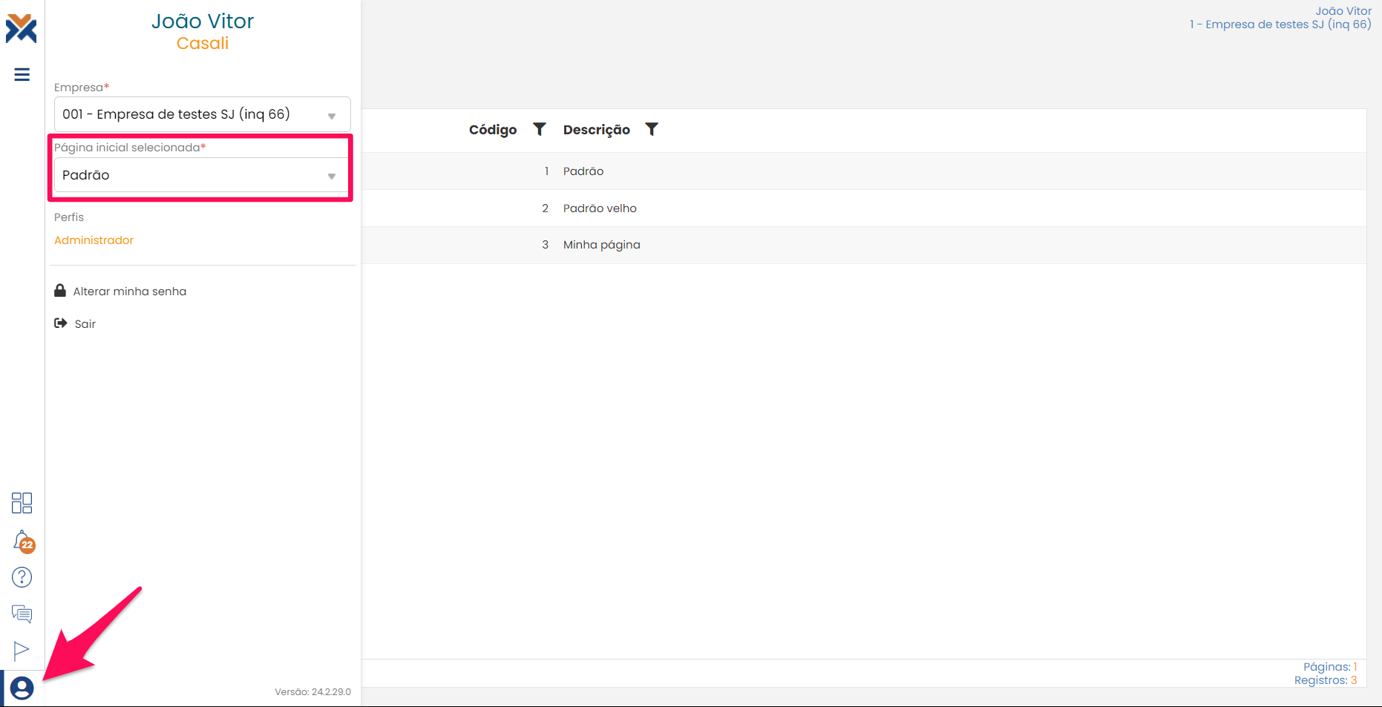Click the help question mark icon

point(22,577)
